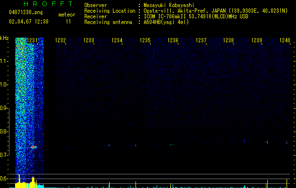Click the 1231 time marker
The image size is (296, 188).
click(32, 40)
